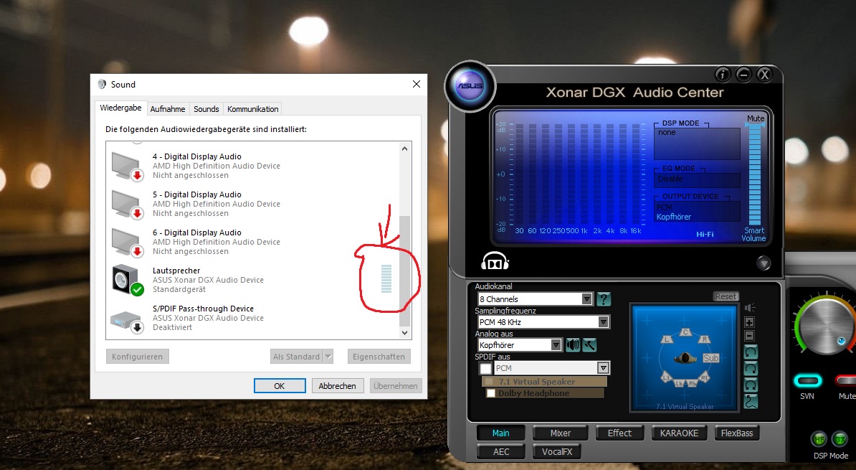Switch to the Kommunikation tab
Screen dimensions: 856x470
(253, 109)
